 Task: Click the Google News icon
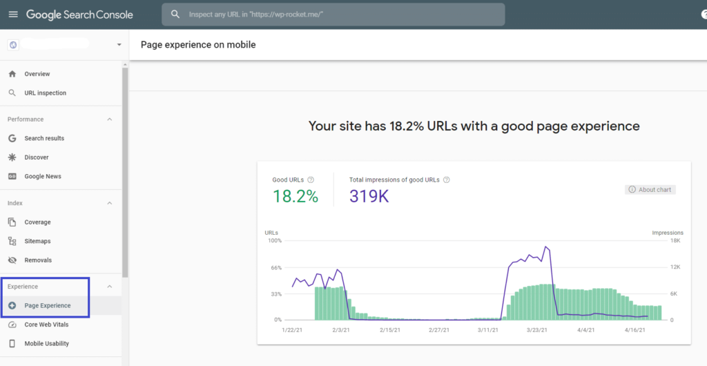pos(12,176)
